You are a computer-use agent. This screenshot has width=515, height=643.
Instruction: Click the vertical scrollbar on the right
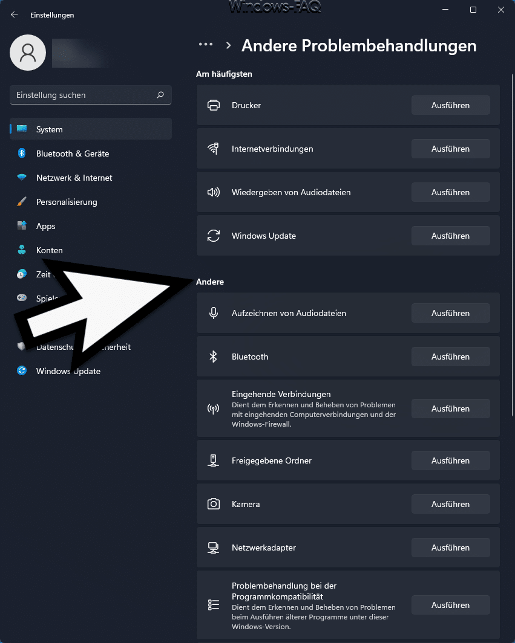coord(513,246)
